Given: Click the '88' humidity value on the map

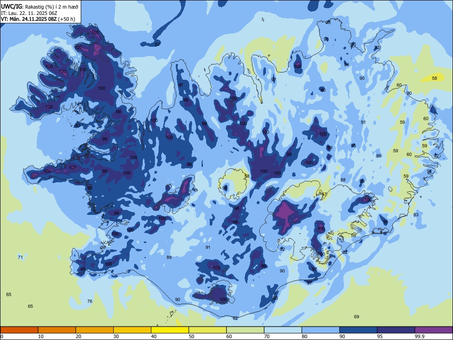Looking at the screenshot, I should 343,180.
